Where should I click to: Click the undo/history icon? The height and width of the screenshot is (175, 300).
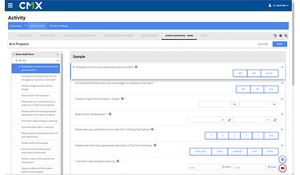pyautogui.click(x=275, y=36)
